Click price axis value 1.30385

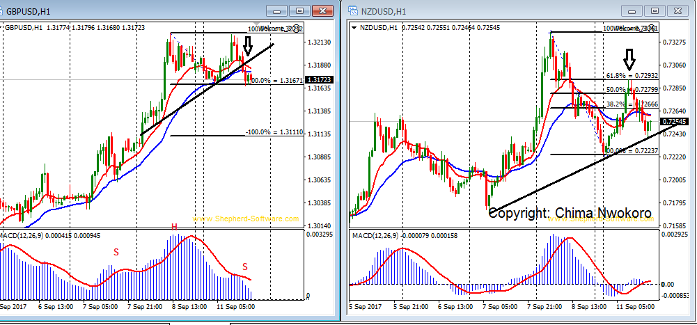[x=318, y=203]
